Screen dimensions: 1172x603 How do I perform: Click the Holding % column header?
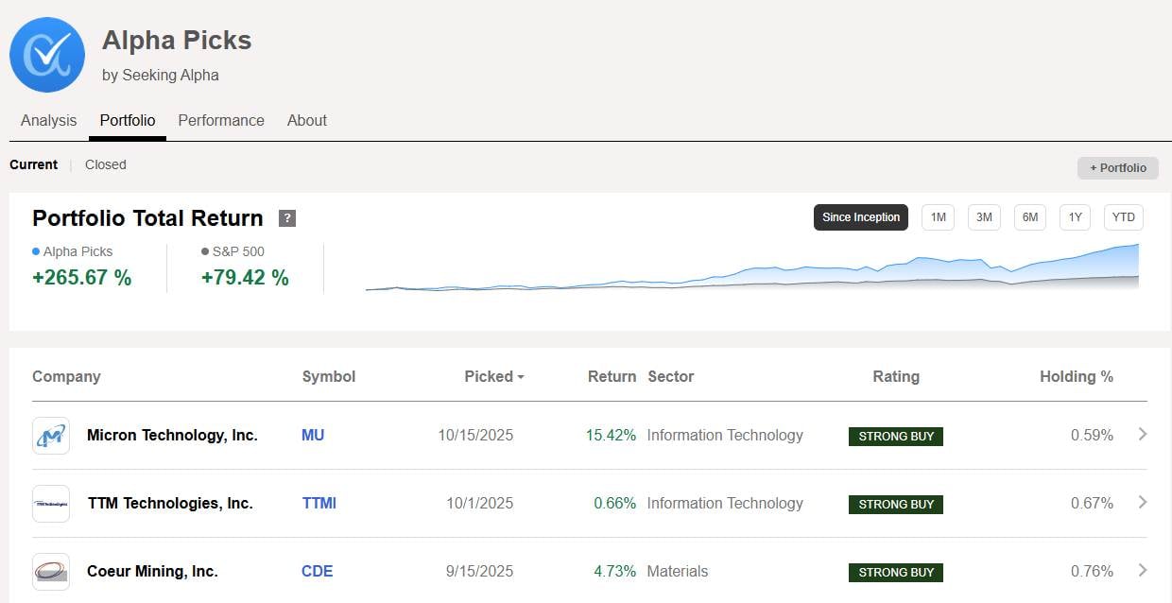(1077, 376)
